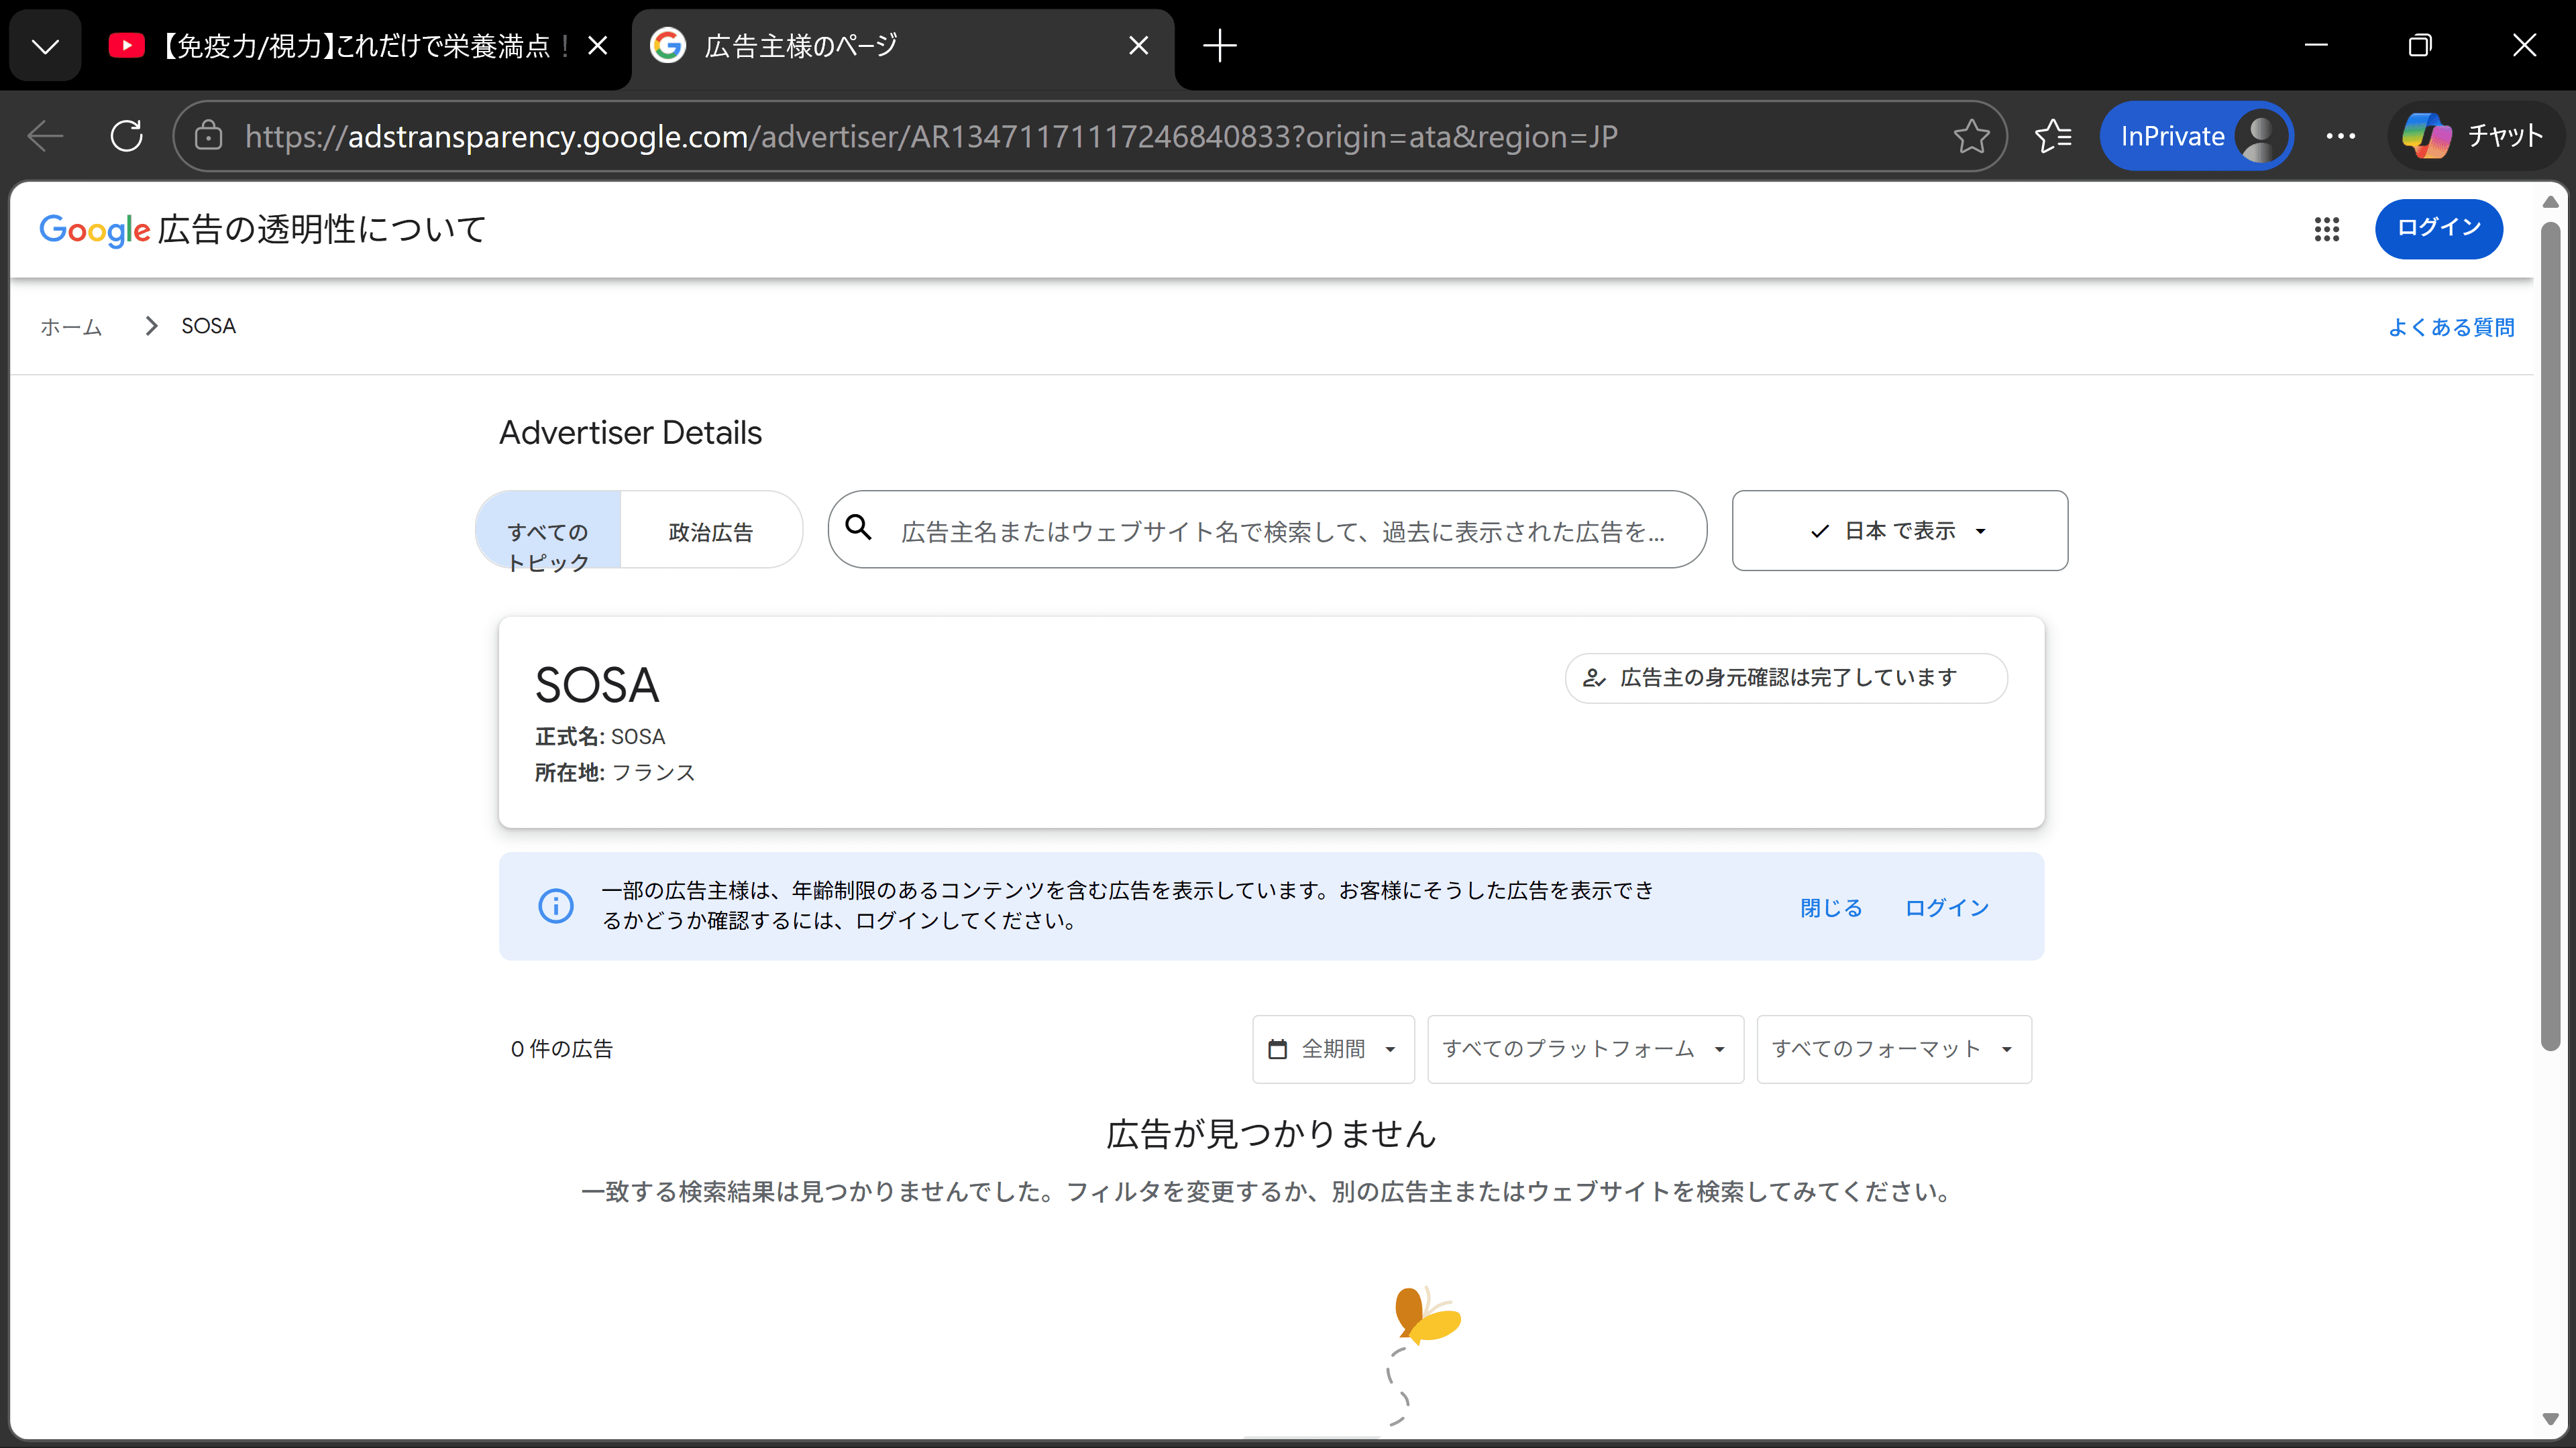Focus the advertiser search input field
Image resolution: width=2576 pixels, height=1448 pixels.
[1267, 530]
